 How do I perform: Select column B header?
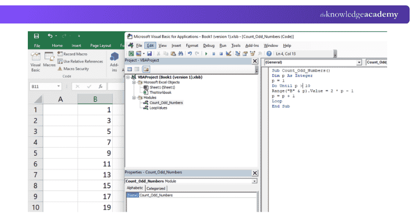tap(95, 99)
